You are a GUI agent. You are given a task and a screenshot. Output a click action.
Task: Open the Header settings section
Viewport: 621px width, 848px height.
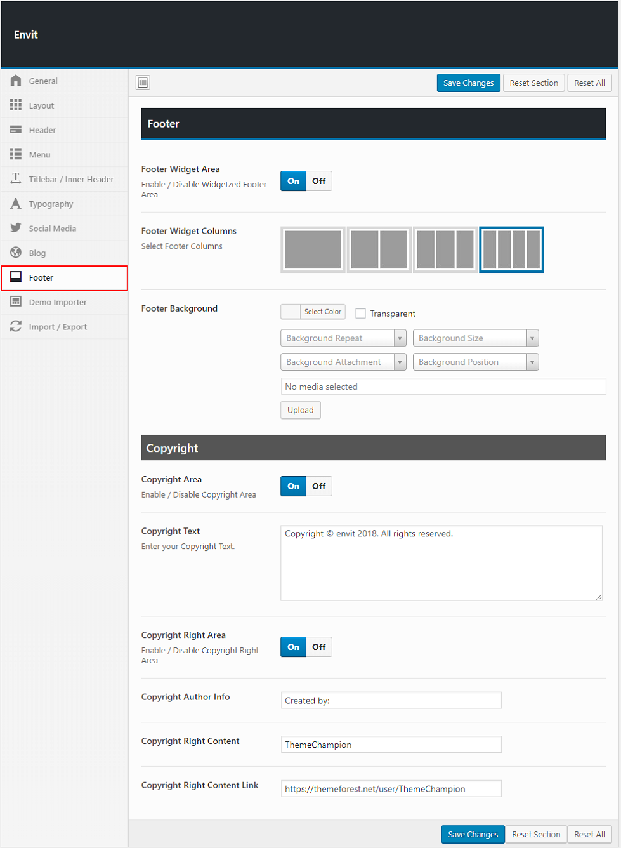pyautogui.click(x=42, y=130)
